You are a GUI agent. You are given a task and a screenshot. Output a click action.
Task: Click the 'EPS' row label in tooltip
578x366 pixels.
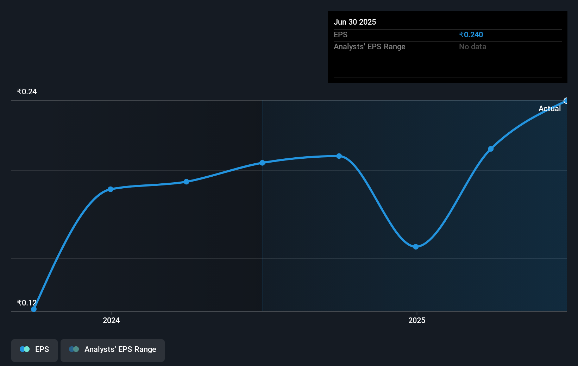(x=340, y=35)
